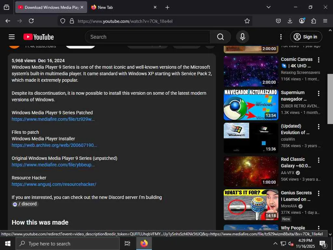This screenshot has height=250, width=333.
Task: Open ZUBER RETRO AVEN channel name
Action: (300, 106)
